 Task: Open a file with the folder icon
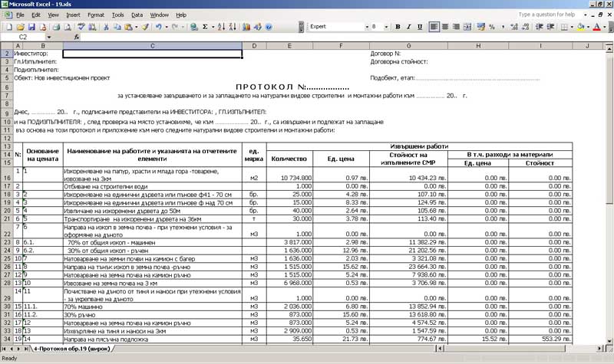coord(21,27)
